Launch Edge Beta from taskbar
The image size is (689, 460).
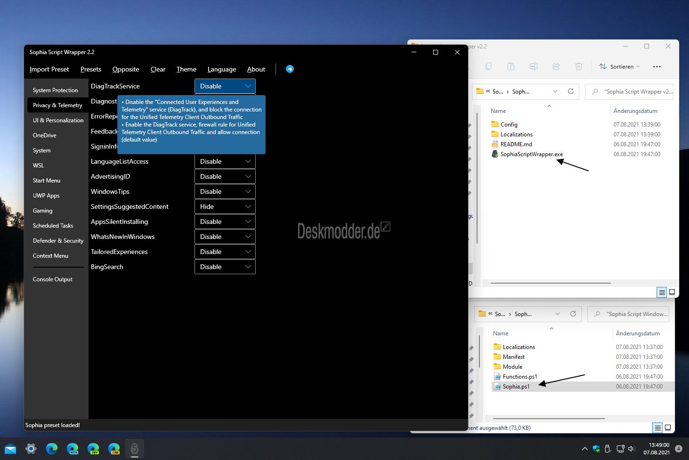coord(73,449)
